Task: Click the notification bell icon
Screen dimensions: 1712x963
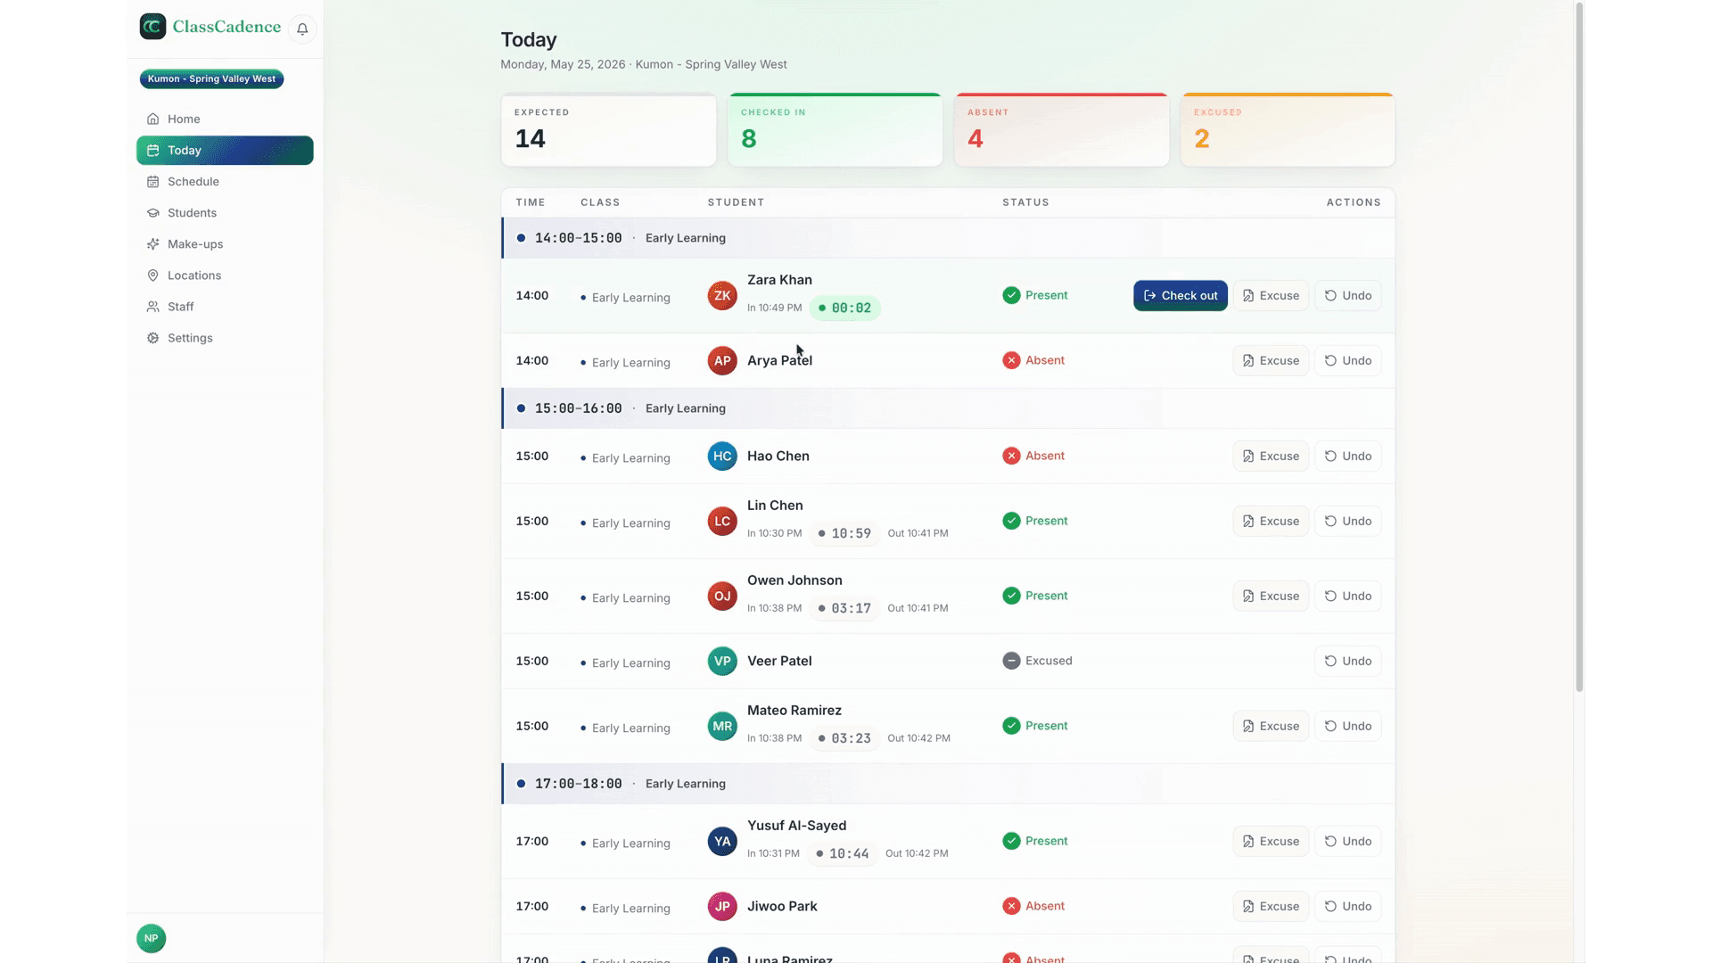Action: [x=302, y=29]
